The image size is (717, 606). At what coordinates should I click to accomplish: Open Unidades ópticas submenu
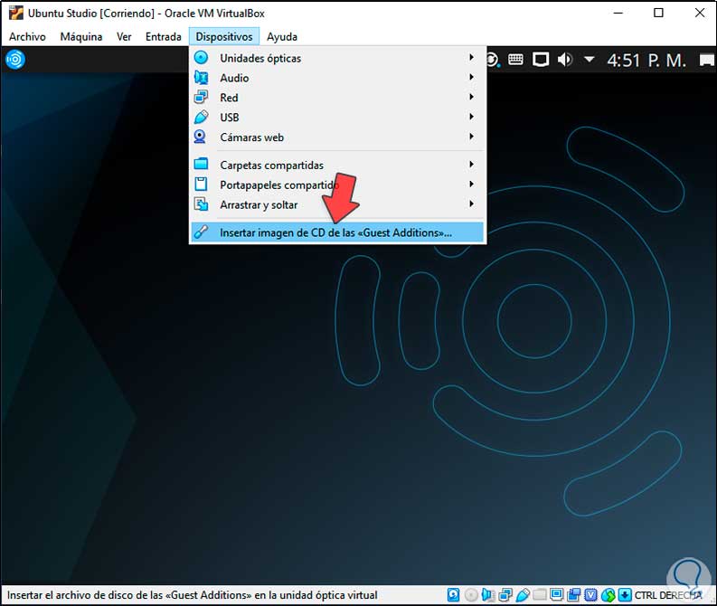pyautogui.click(x=337, y=58)
